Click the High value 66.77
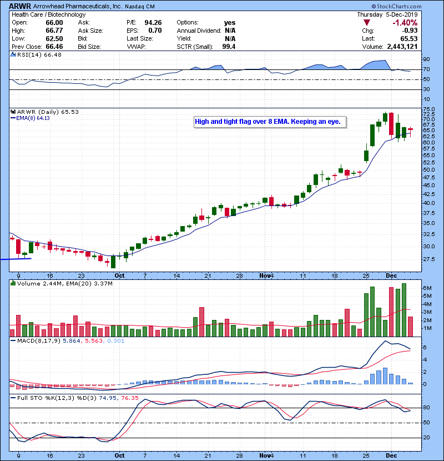The height and width of the screenshot is (461, 444). [54, 31]
